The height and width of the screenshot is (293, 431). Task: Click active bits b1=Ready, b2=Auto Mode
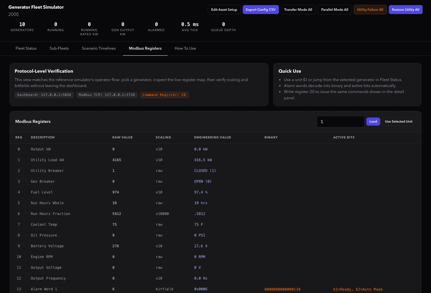pyautogui.click(x=358, y=289)
